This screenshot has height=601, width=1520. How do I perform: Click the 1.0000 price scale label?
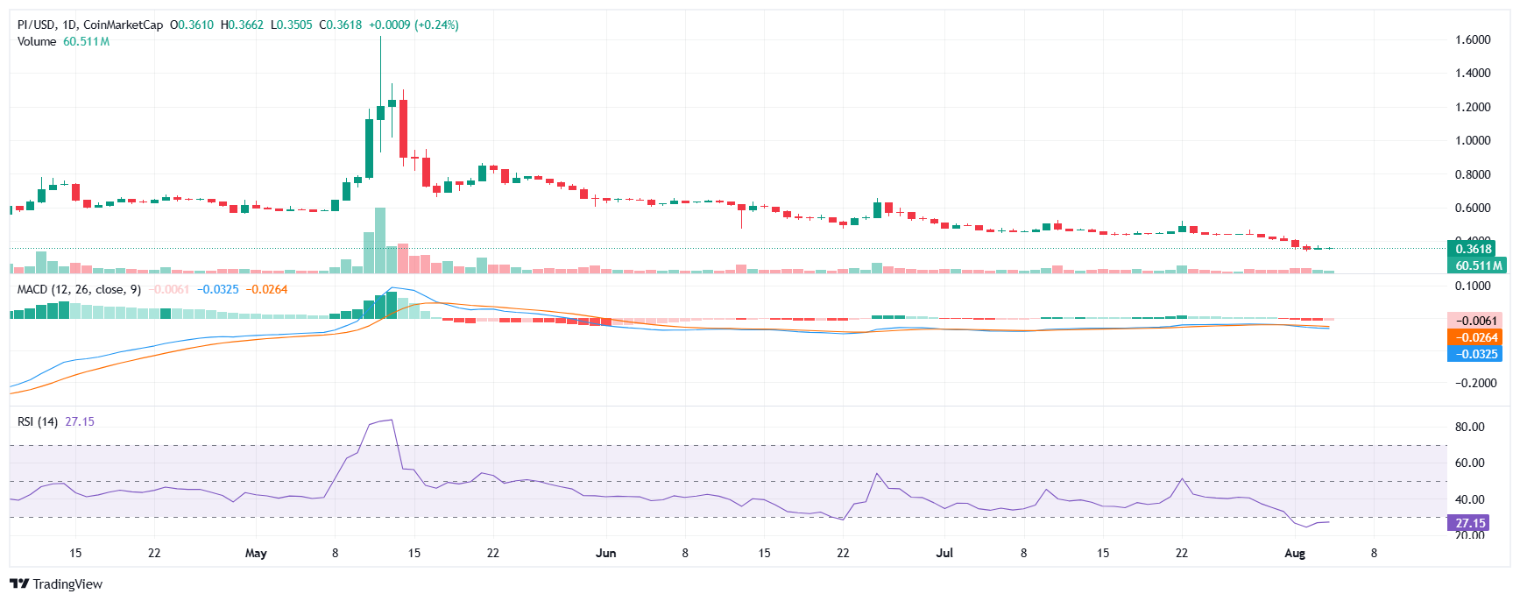click(1473, 140)
